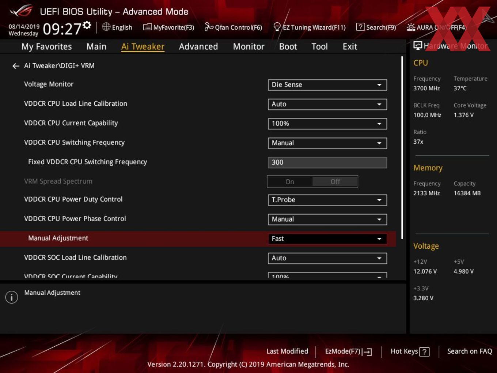Click the Search question mark icon

(x=360, y=27)
